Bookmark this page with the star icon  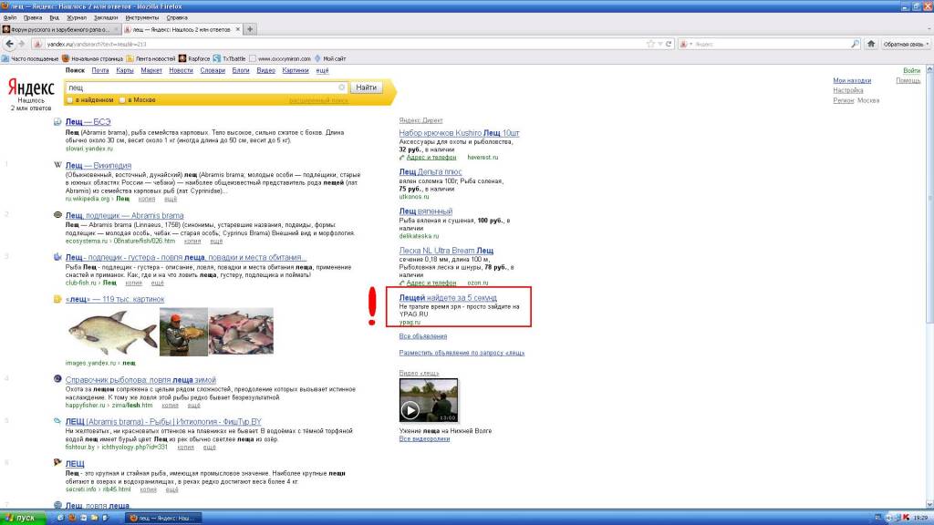[650, 44]
